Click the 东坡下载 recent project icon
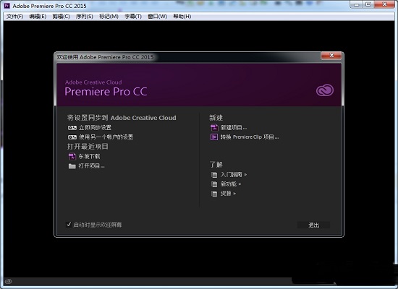This screenshot has width=398, height=289. coord(72,156)
